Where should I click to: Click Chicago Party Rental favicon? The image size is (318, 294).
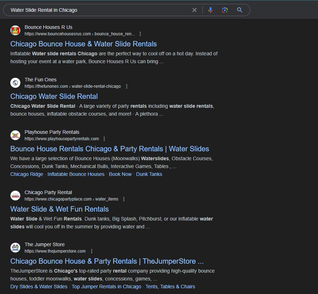click(15, 196)
